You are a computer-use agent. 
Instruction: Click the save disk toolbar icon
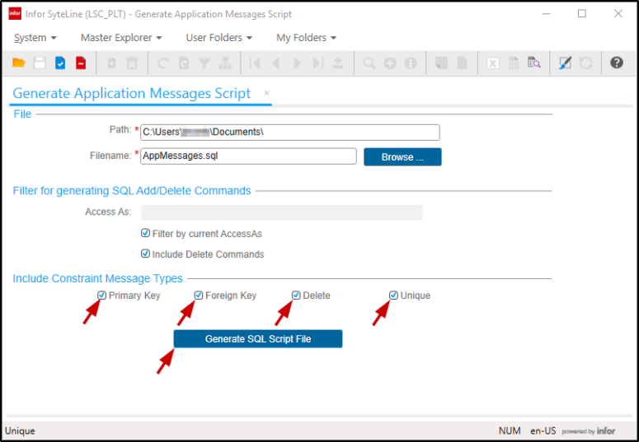(x=40, y=63)
